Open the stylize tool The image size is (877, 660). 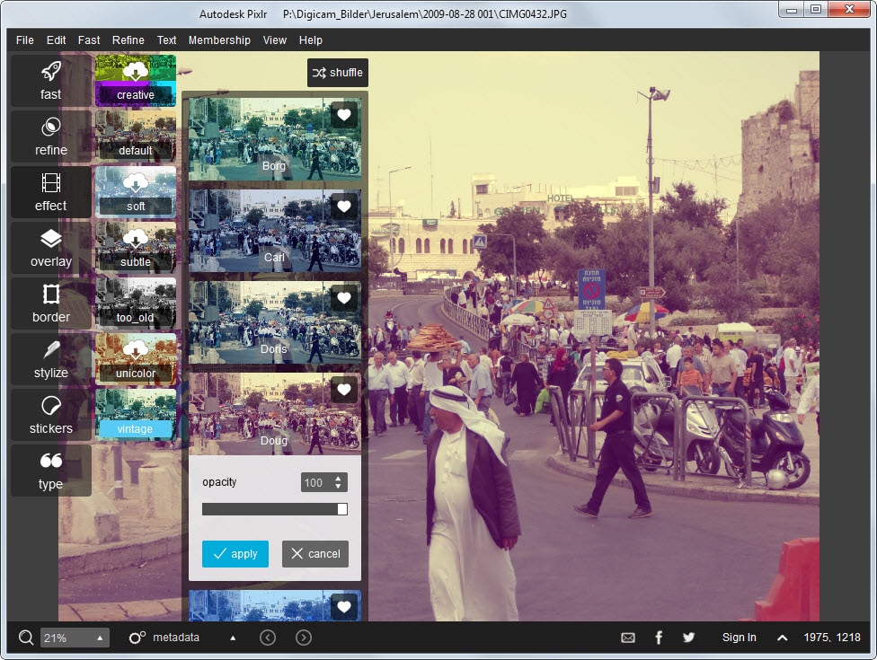tap(51, 359)
